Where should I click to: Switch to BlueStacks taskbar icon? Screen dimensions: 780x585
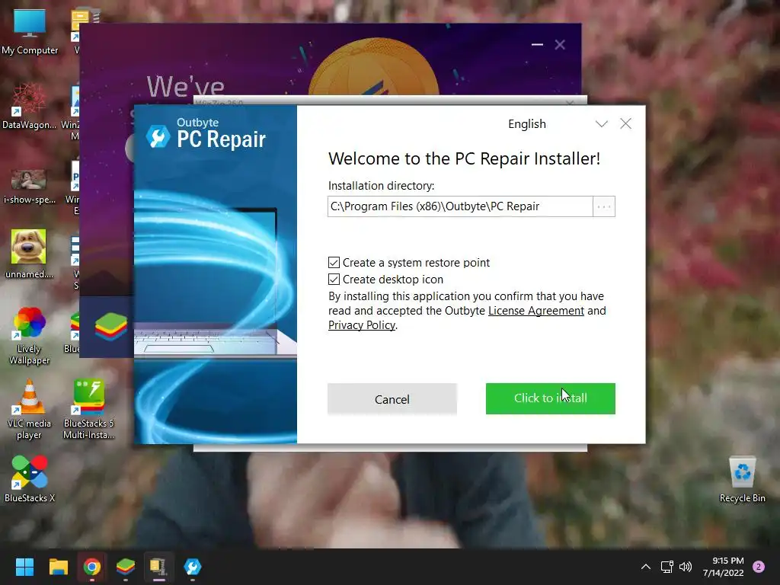[126, 567]
